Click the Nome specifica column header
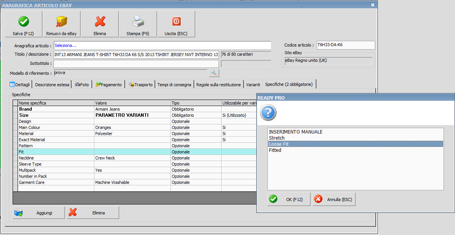The height and width of the screenshot is (235, 455). pos(56,103)
